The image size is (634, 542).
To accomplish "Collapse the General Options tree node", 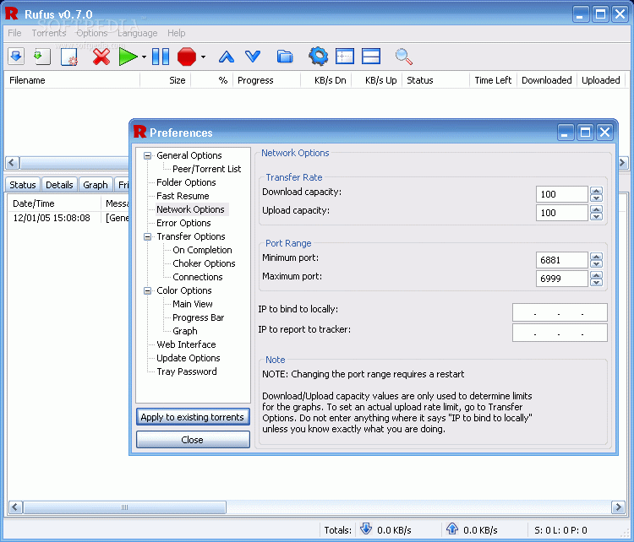I will (148, 155).
